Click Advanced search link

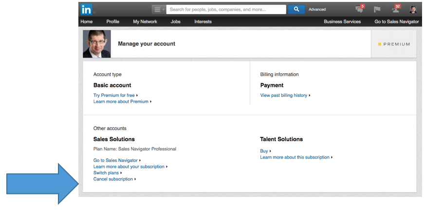click(x=317, y=9)
